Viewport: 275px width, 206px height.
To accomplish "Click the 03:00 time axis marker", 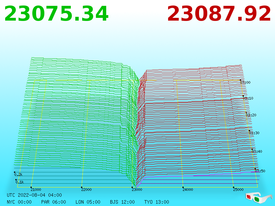I will [x=245, y=82].
